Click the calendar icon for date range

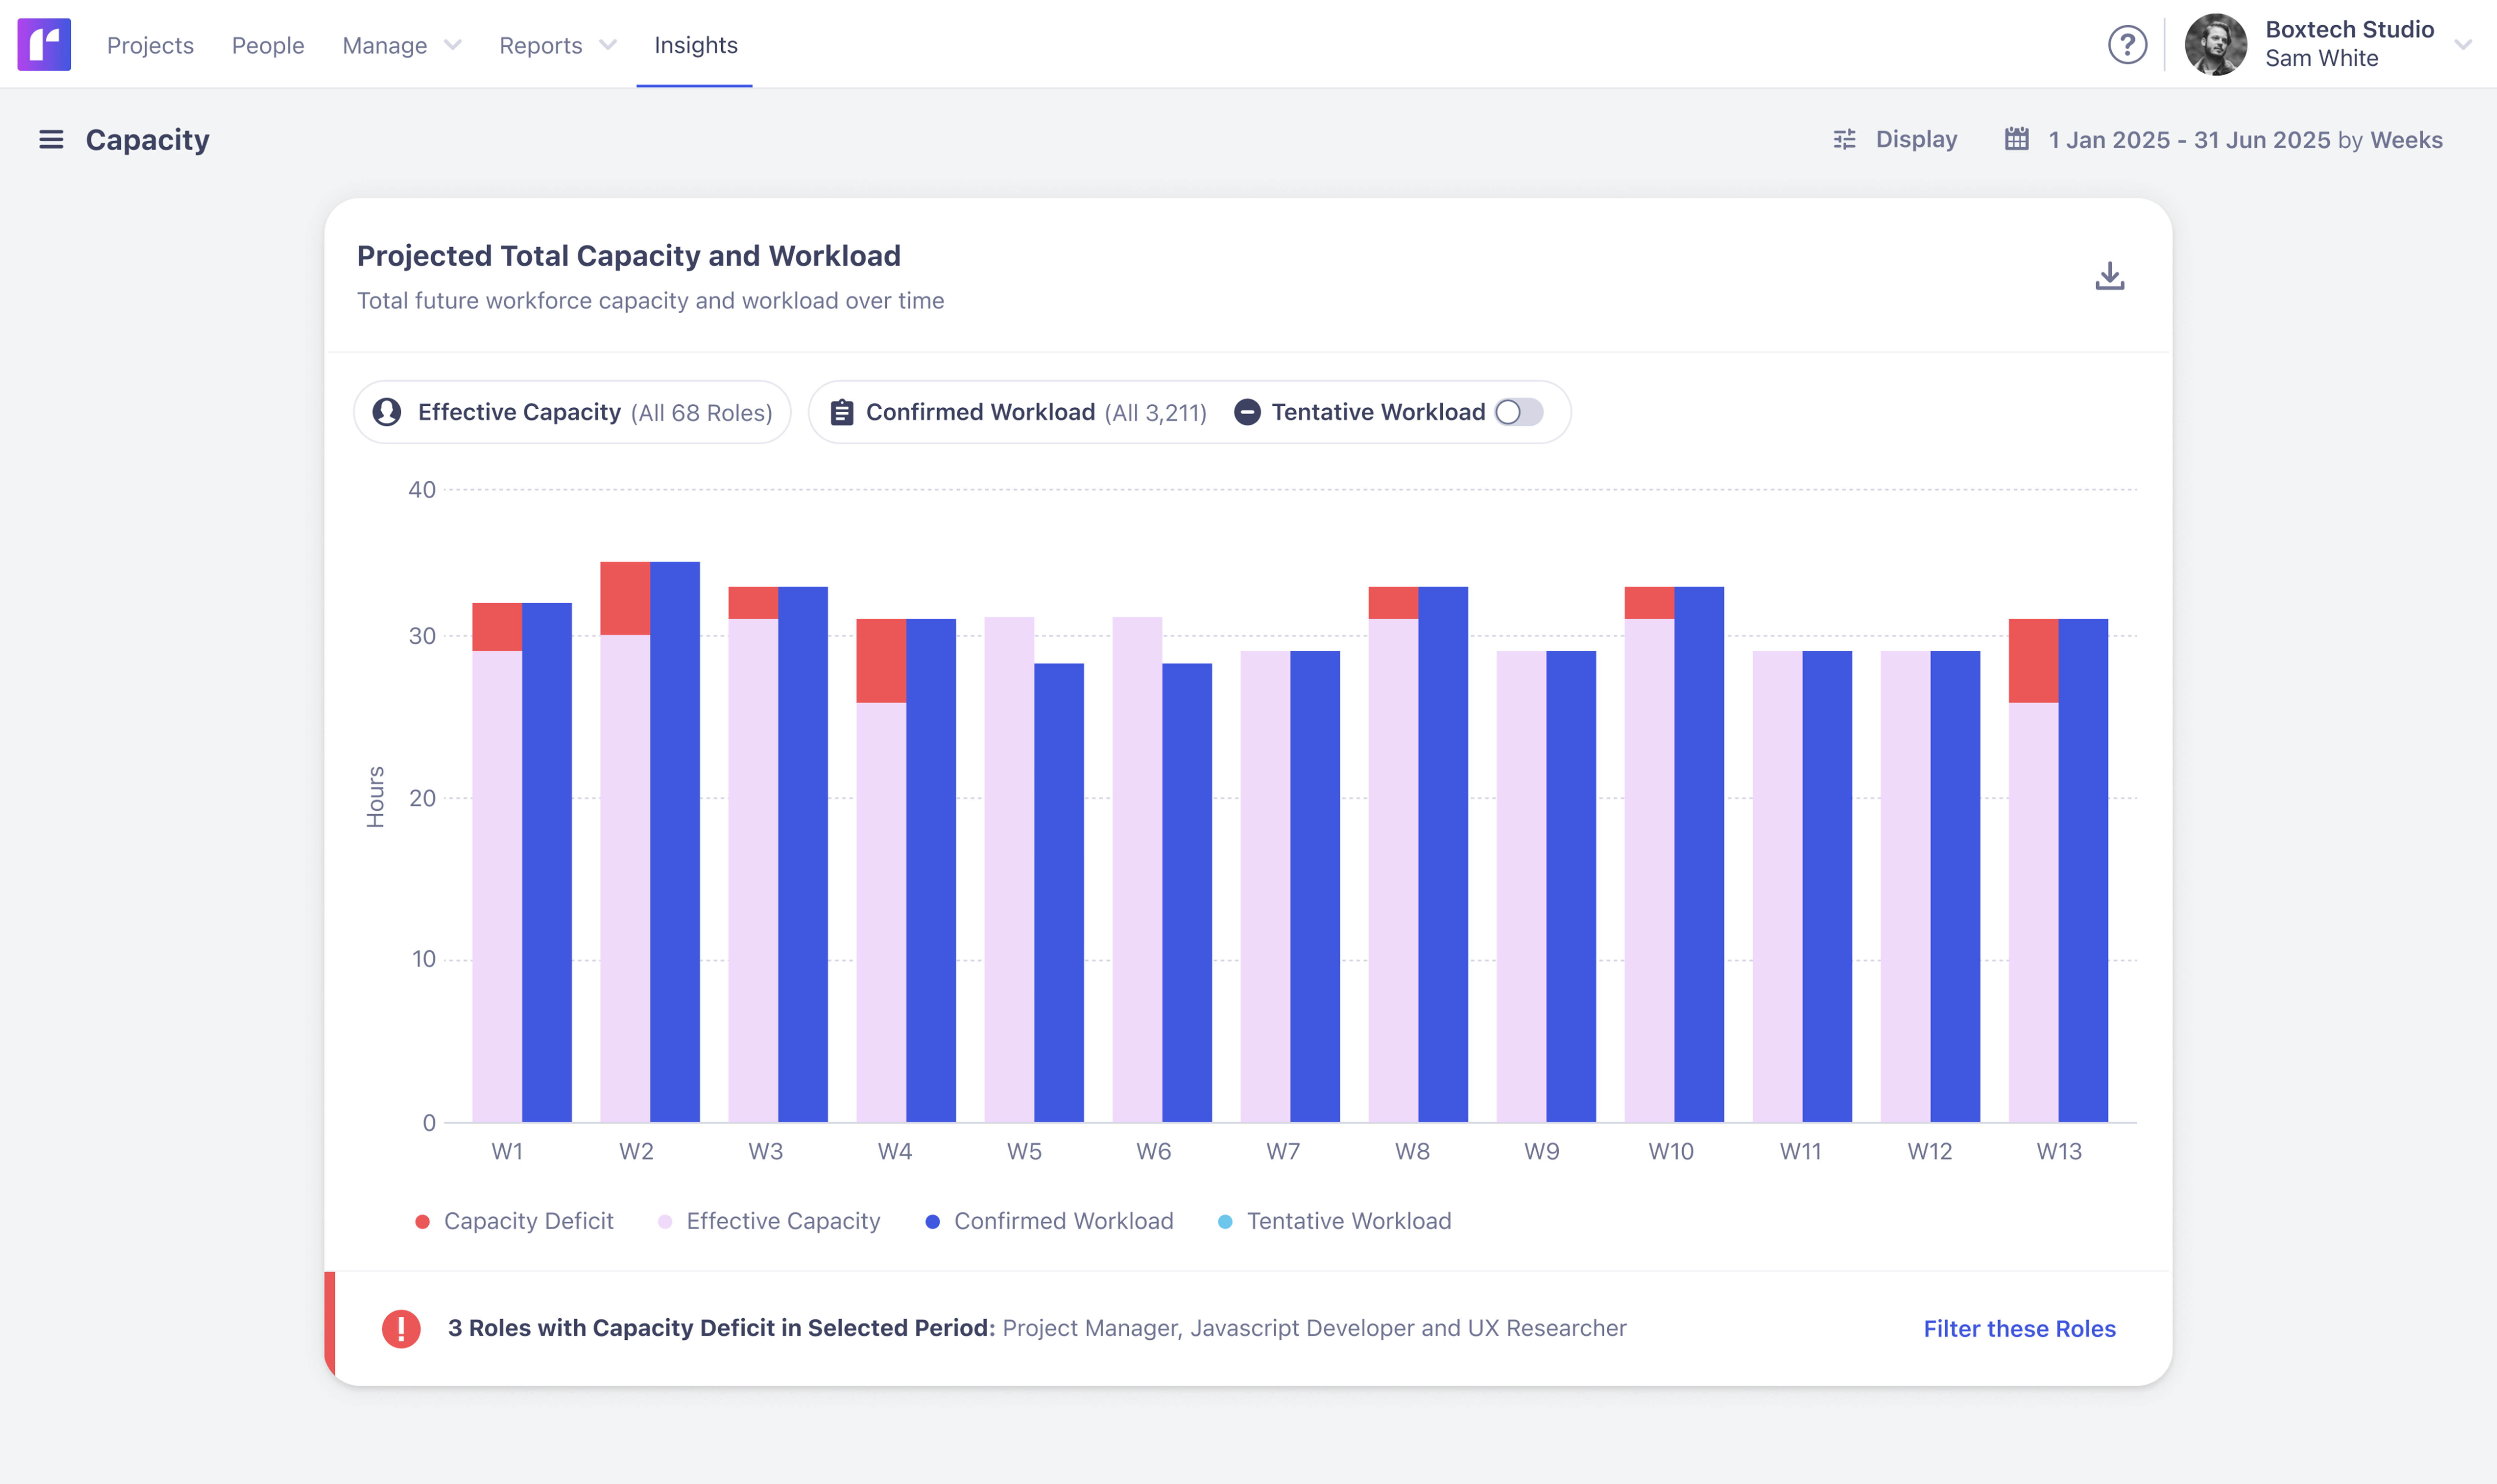(2016, 140)
